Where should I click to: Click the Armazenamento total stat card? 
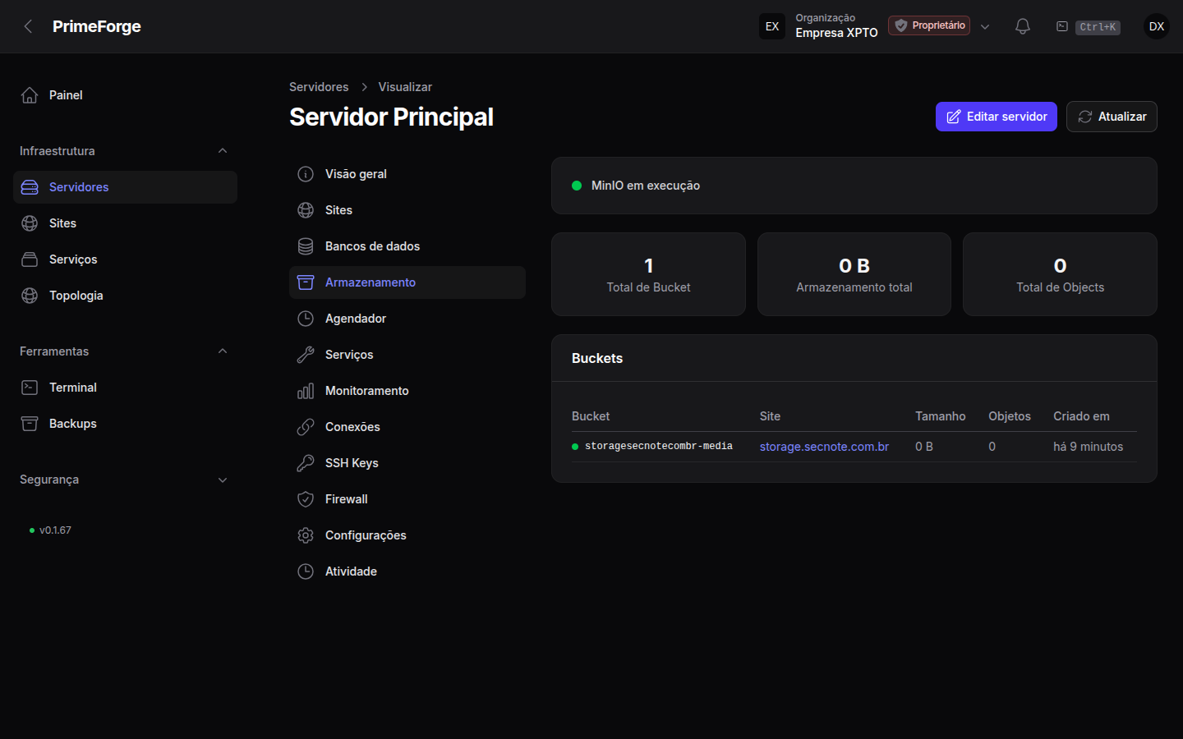[854, 274]
